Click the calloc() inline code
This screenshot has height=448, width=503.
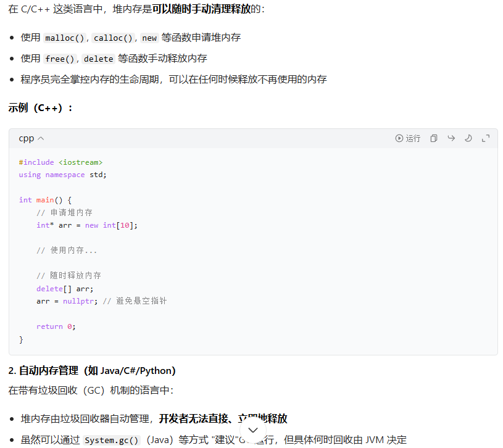(x=114, y=38)
